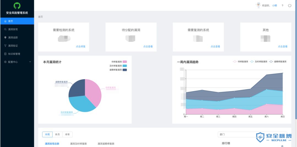This screenshot has width=297, height=147.
Task: Click the user avatar in top bar
Action: pos(258,5)
